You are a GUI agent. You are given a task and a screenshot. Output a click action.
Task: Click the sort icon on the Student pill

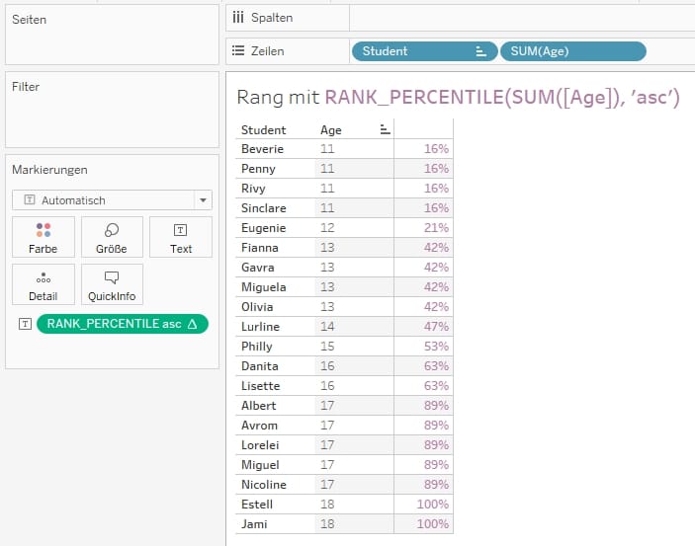(481, 51)
